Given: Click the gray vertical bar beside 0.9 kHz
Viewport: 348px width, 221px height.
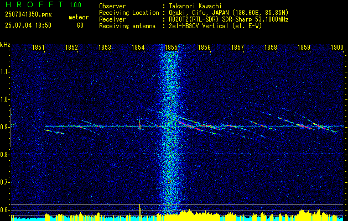Looking at the screenshot, I should (x=11, y=128).
